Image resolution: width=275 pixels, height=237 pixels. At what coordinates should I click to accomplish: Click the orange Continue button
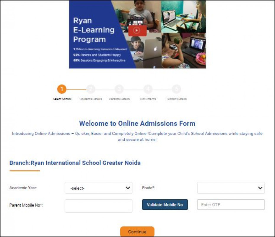[x=137, y=232]
